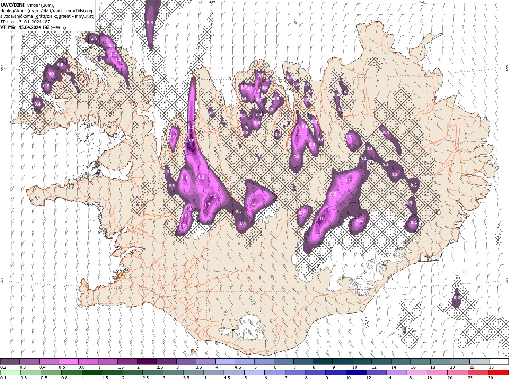Pick lower legend swatch between 6 and 7
This screenshot has height=381, width=509.
275,373
